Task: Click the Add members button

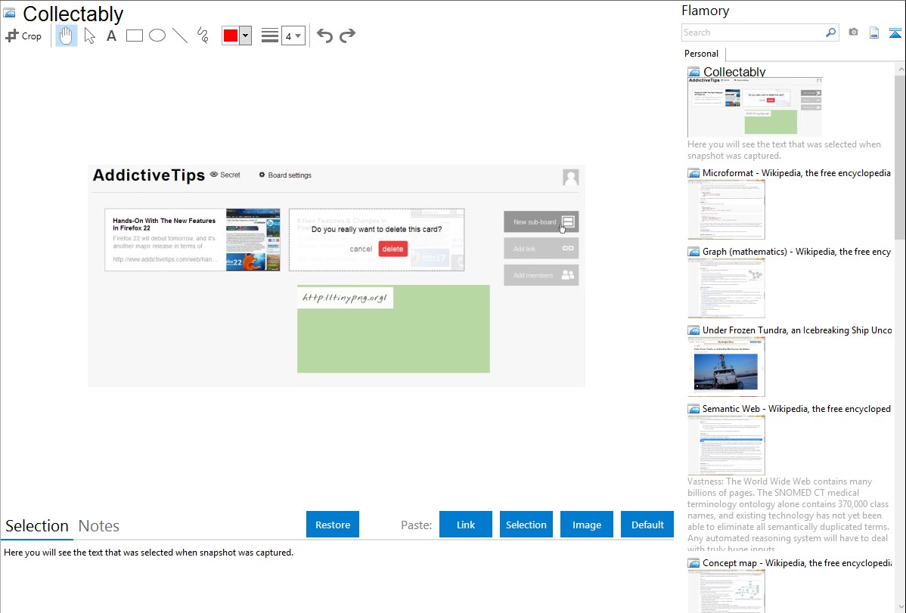Action: click(541, 275)
